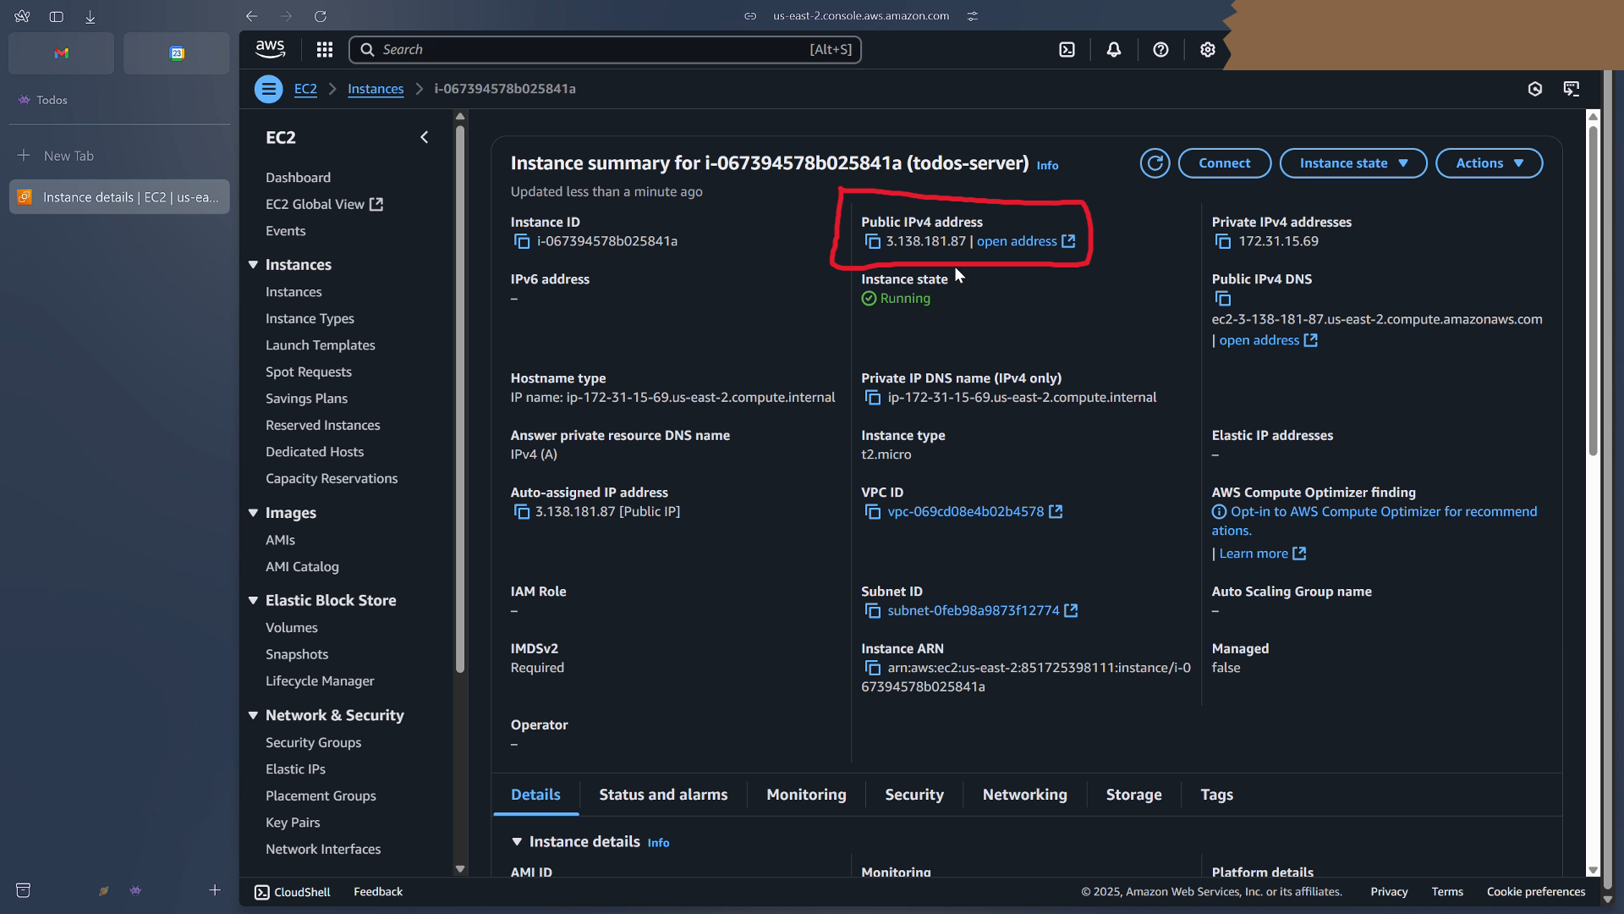1624x914 pixels.
Task: Open address link for Public IPv4
Action: click(x=1026, y=242)
